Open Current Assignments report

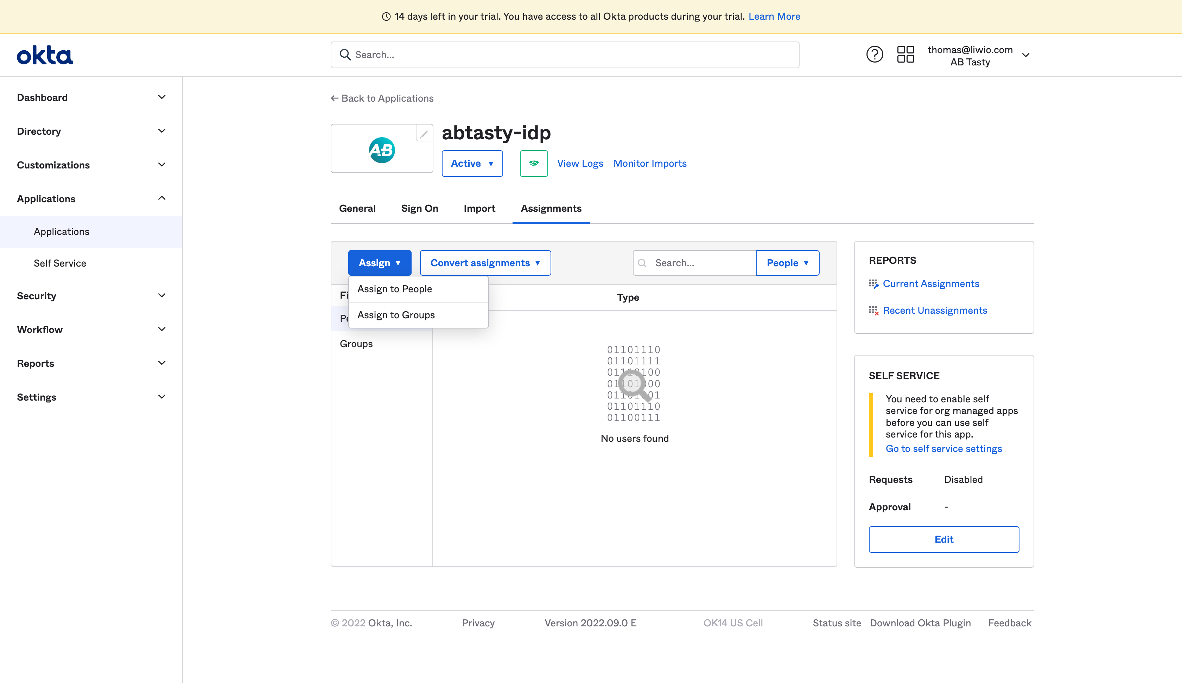coord(930,284)
